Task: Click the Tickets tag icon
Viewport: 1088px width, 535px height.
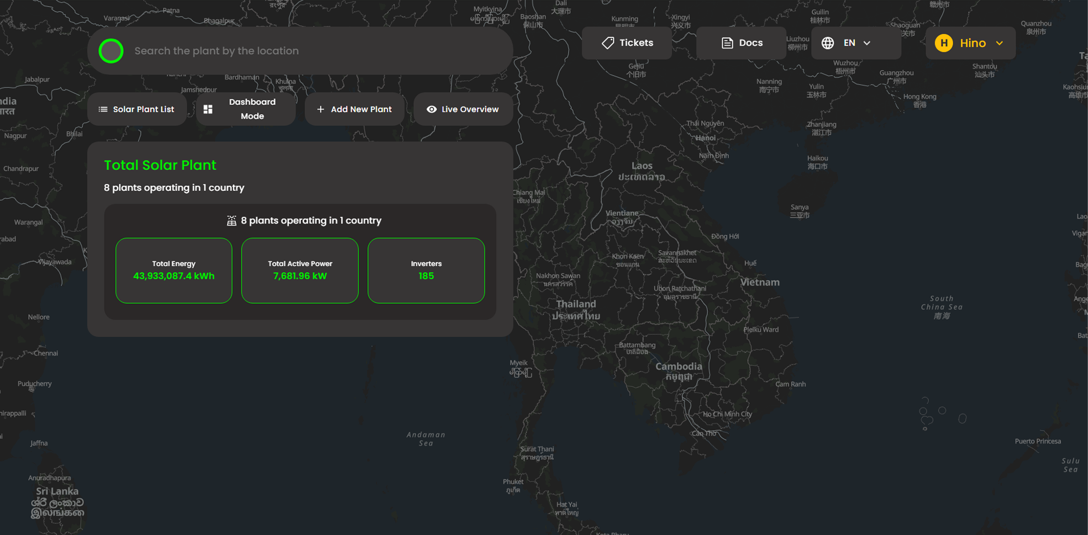Action: 608,43
